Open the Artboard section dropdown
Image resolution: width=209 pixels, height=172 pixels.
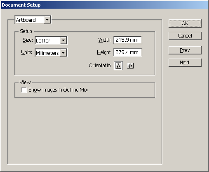[x=33, y=20]
